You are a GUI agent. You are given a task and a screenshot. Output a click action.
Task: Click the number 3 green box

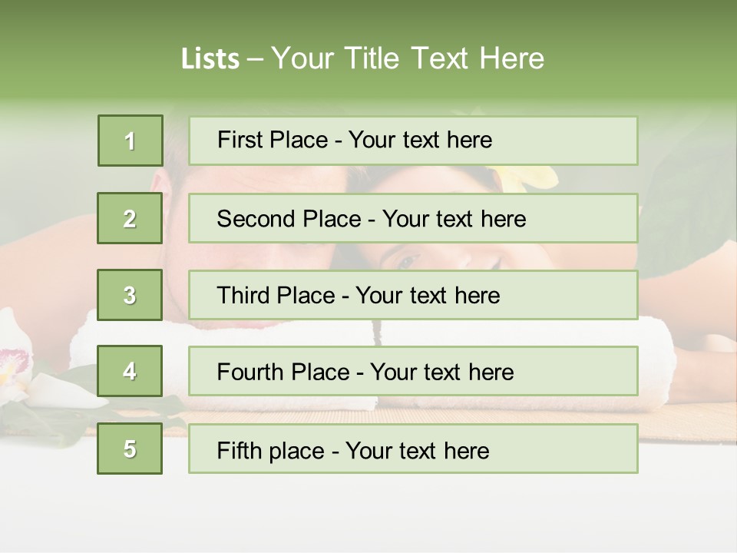click(x=130, y=295)
